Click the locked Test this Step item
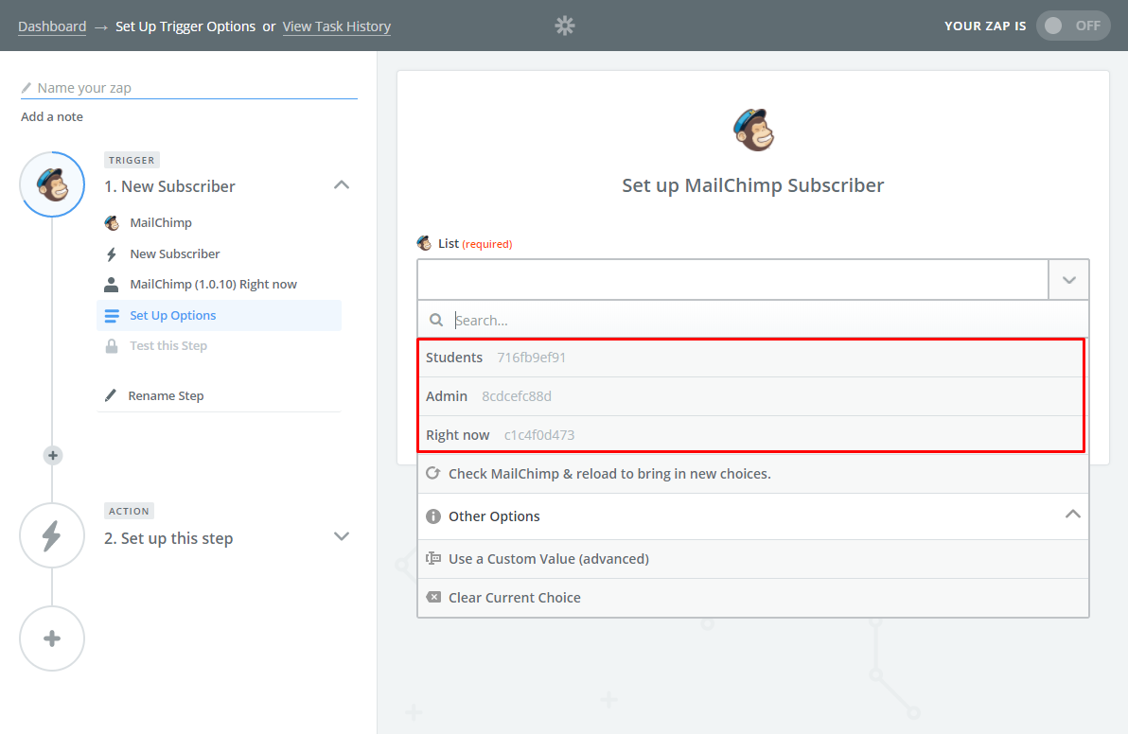 (219, 346)
